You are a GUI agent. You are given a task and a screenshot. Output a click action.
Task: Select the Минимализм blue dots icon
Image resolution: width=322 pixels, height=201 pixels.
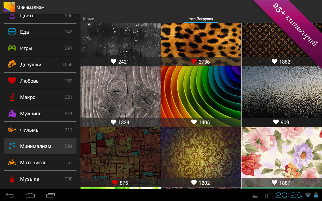pos(12,146)
